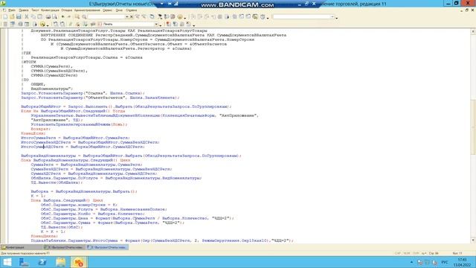Viewport: 476px width, 268px height.
Task: Open the Файл menu
Action: point(12,10)
